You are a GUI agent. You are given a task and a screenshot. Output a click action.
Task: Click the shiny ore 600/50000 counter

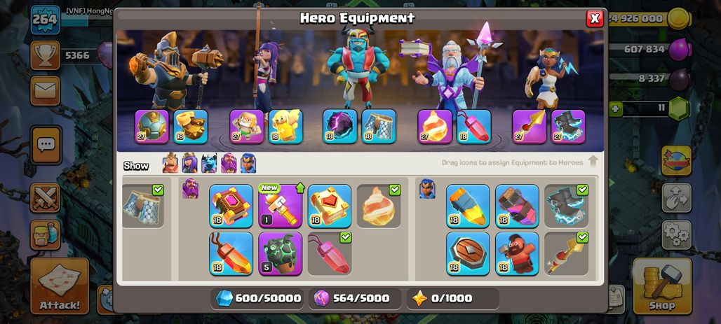click(258, 298)
